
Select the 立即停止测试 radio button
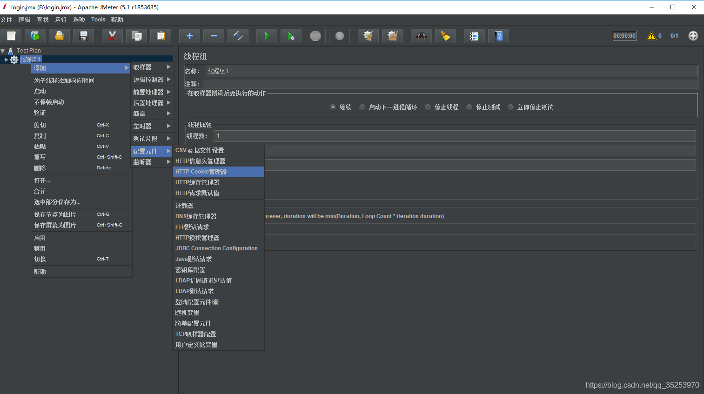click(x=510, y=107)
